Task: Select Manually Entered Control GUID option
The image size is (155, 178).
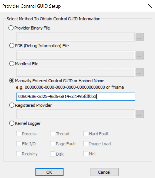Action: pyautogui.click(x=11, y=81)
